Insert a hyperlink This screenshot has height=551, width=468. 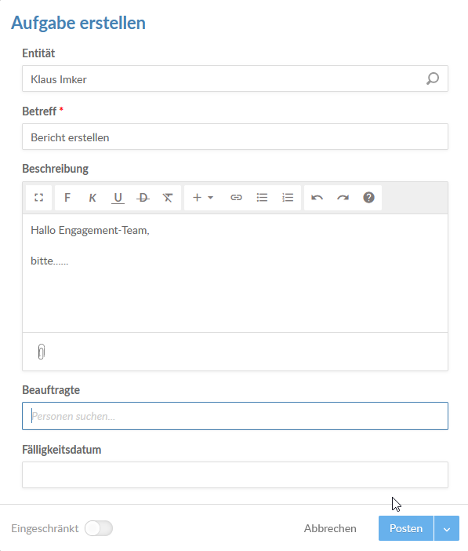tap(236, 198)
